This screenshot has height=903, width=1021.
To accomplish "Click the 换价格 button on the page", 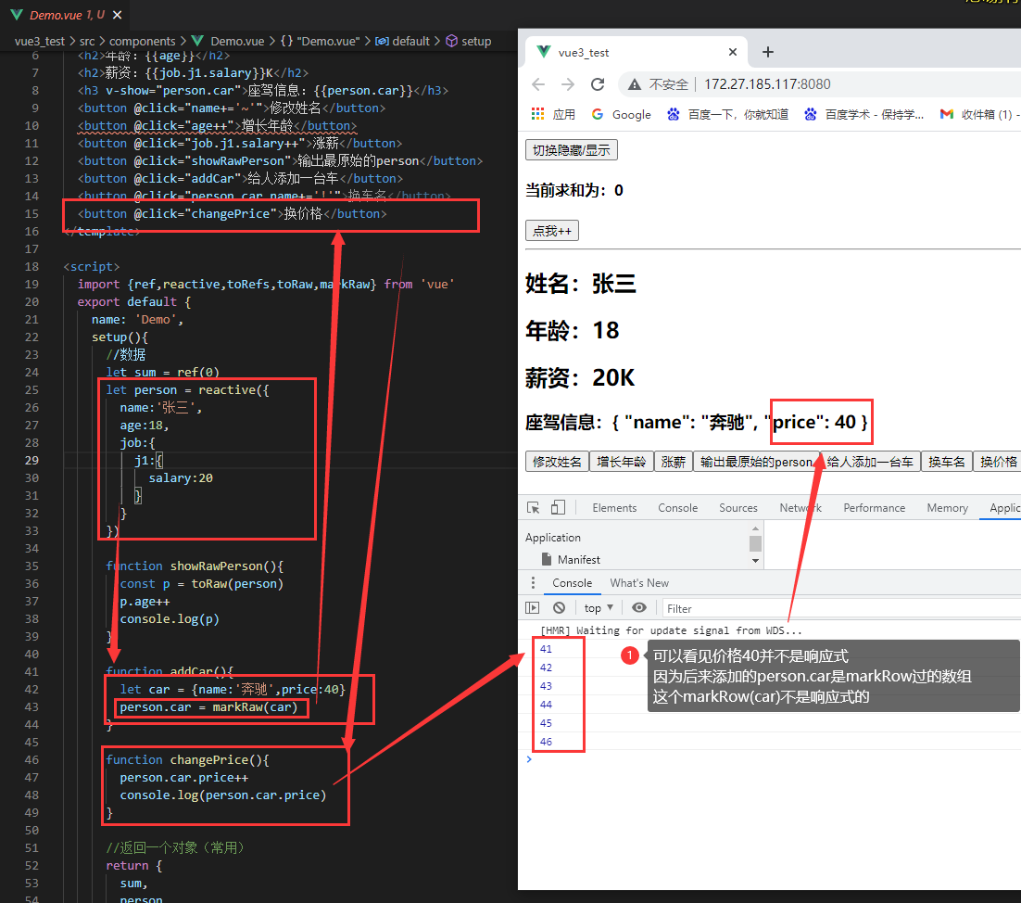I will pyautogui.click(x=998, y=460).
